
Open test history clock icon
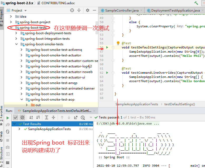coord(83,117)
